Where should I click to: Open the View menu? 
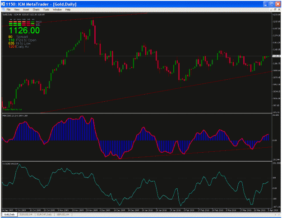(x=17, y=9)
